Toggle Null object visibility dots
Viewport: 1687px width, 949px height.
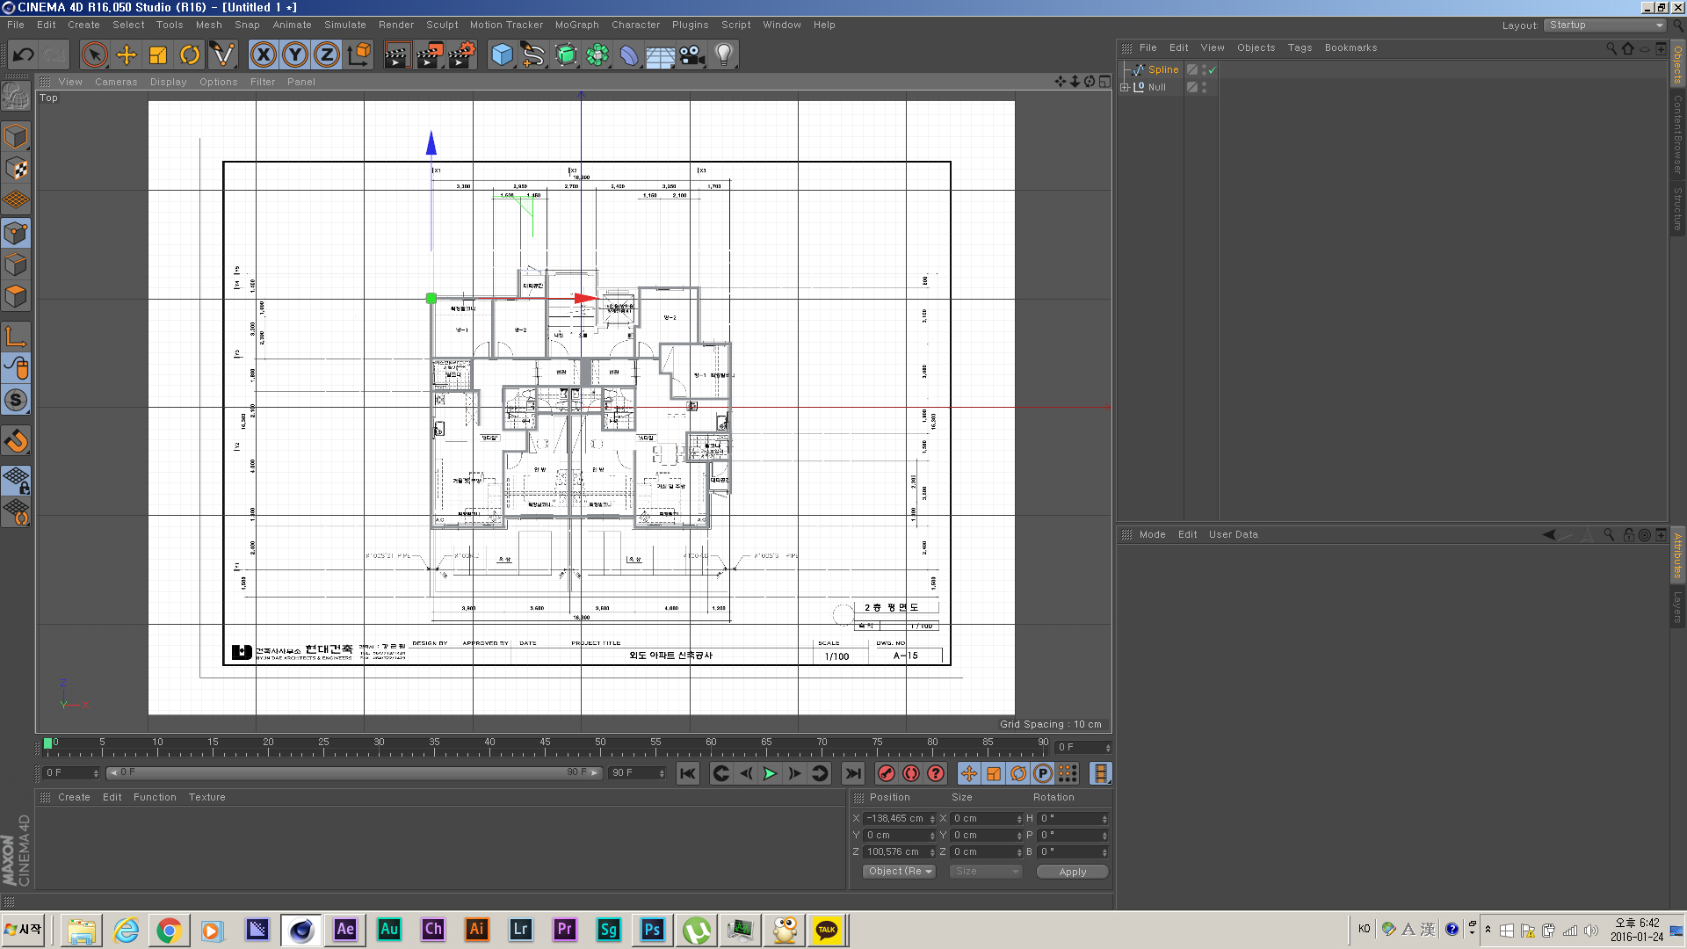coord(1204,87)
